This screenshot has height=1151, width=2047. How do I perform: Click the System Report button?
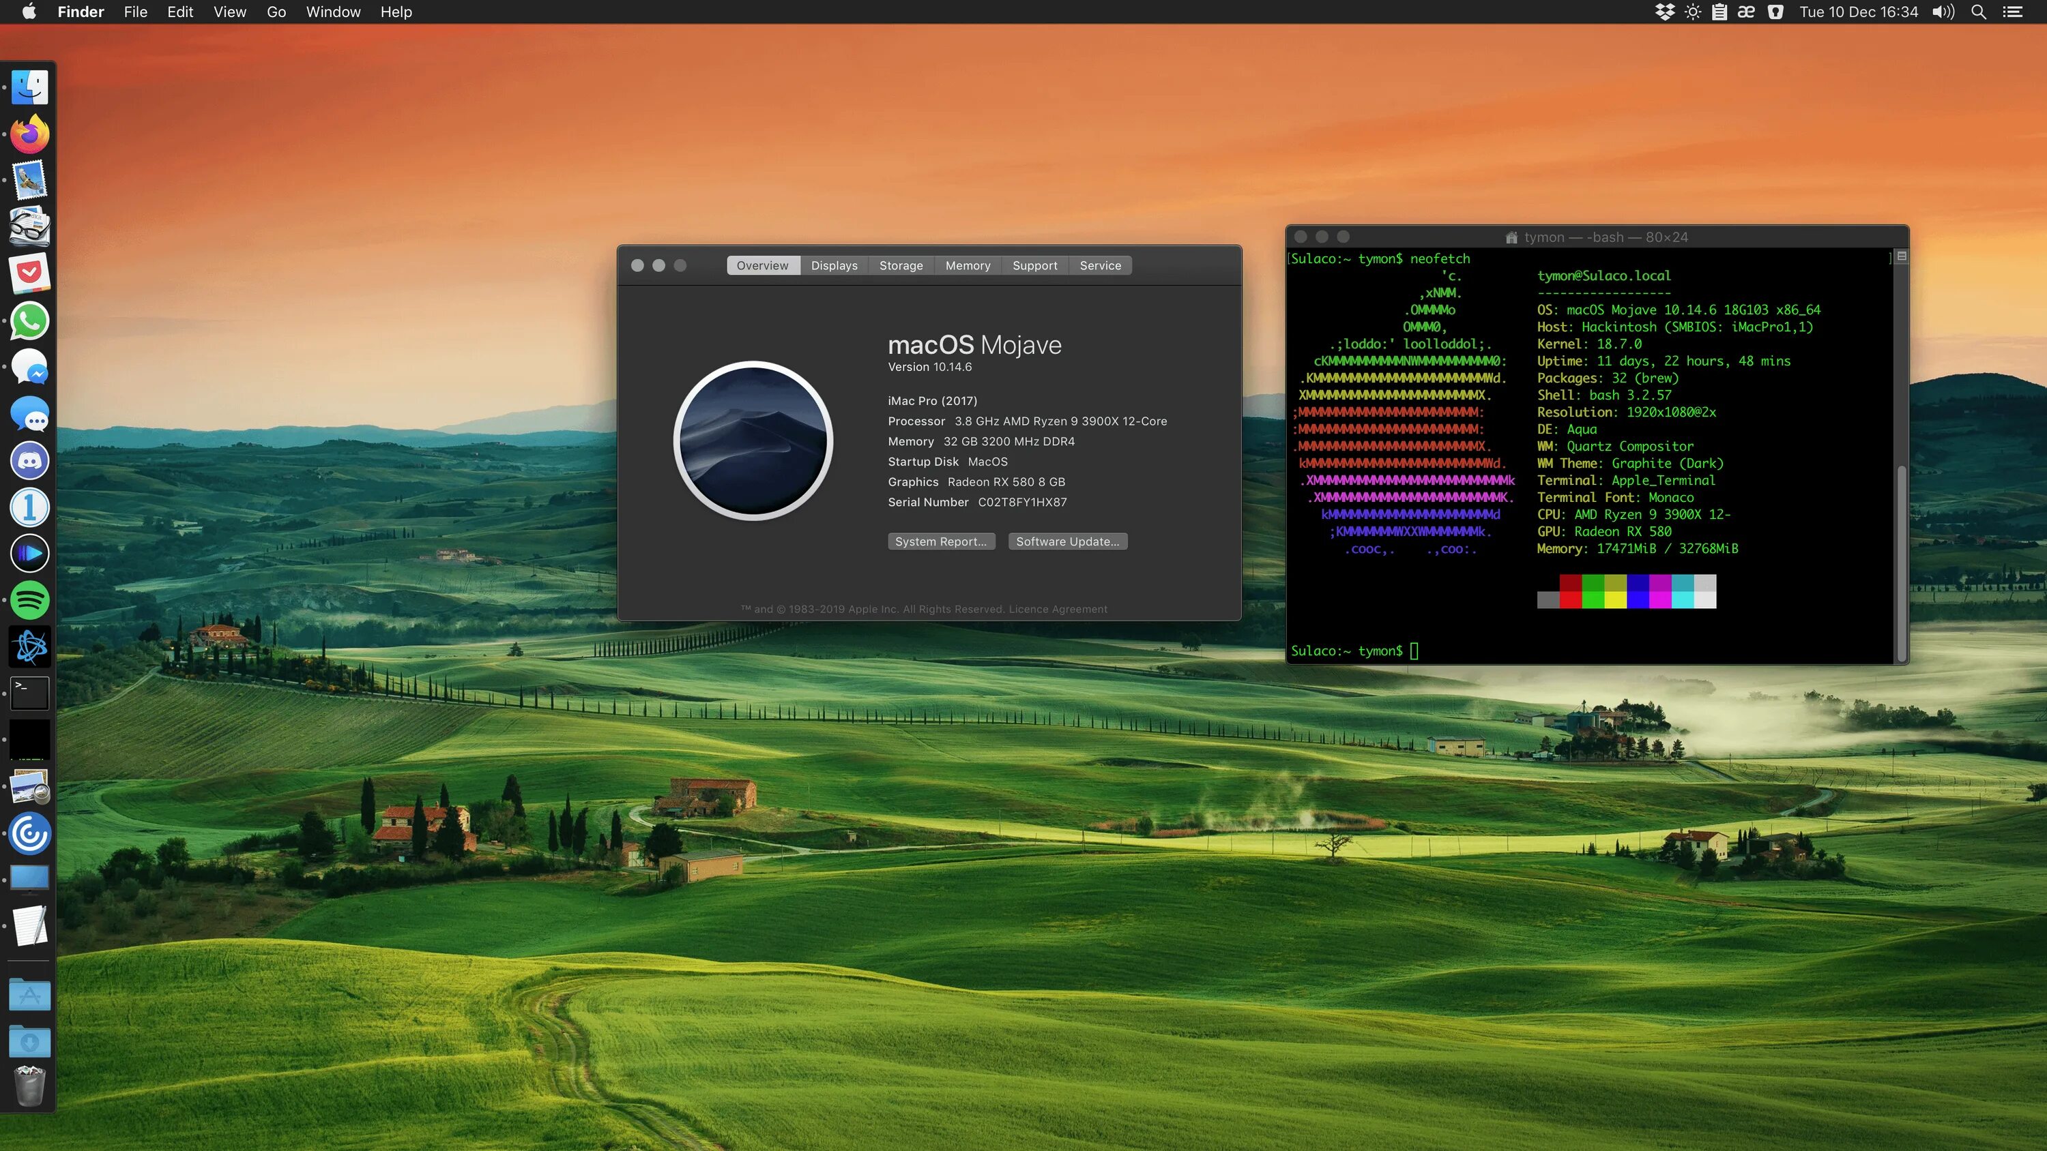[940, 541]
